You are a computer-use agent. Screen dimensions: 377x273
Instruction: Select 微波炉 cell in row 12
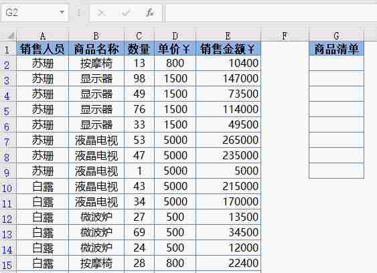tap(96, 217)
